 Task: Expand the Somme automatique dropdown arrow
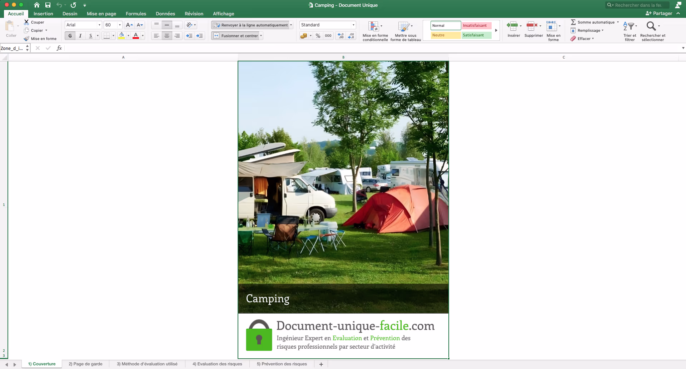618,22
